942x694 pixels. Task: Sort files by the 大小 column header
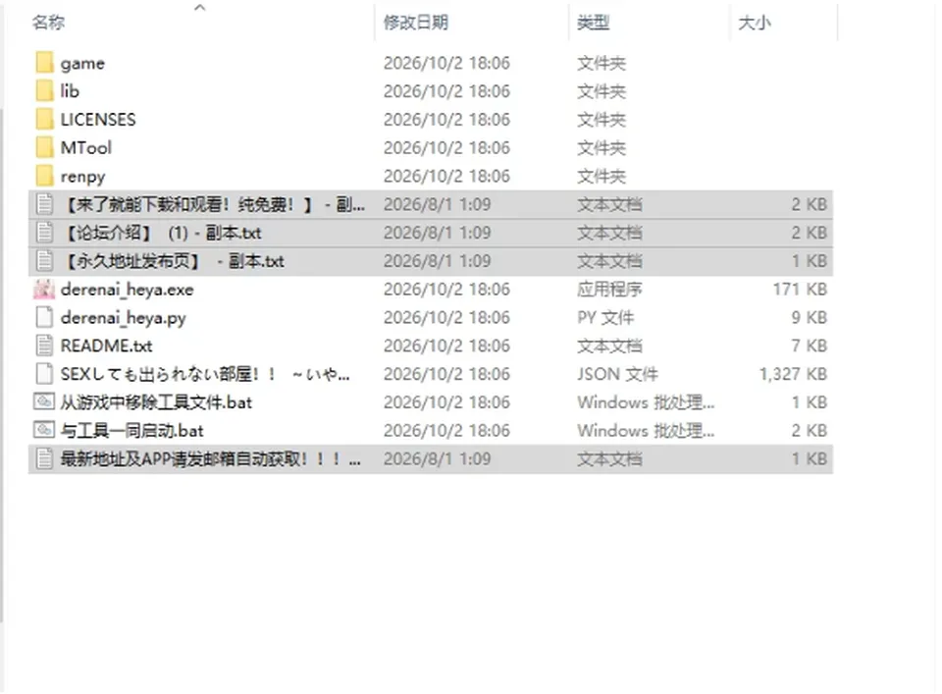click(x=755, y=23)
